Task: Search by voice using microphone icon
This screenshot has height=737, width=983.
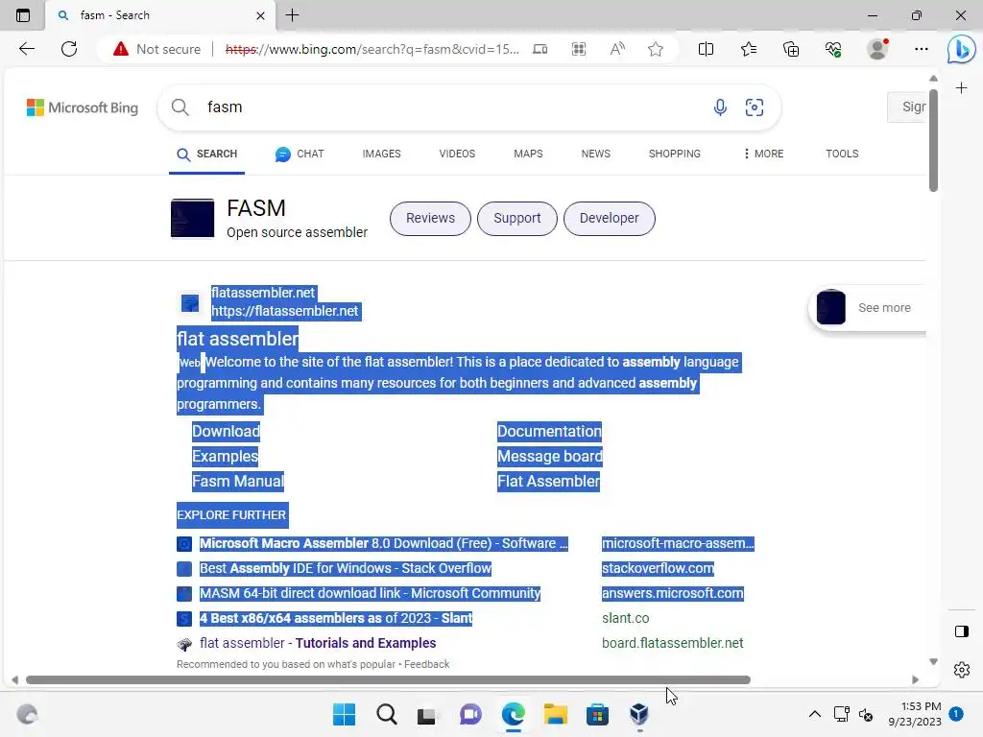Action: coord(720,107)
